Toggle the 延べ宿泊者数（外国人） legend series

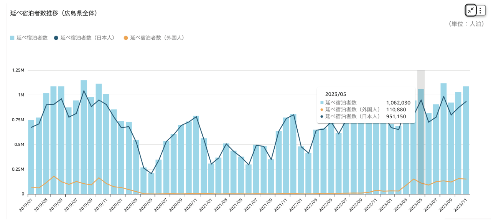point(157,38)
